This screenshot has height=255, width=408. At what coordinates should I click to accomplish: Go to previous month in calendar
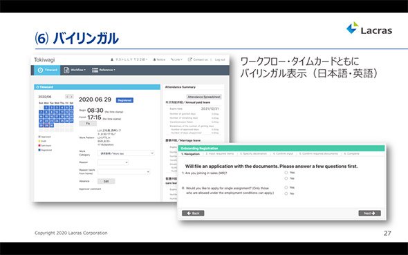point(67,97)
